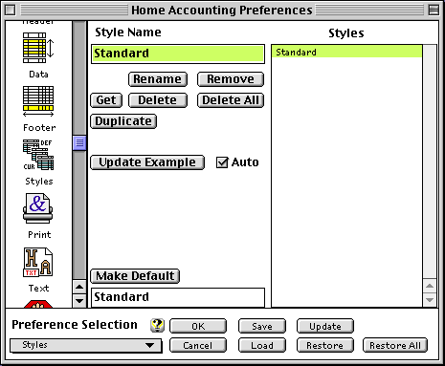Open the Preference Selection Styles dropdown
Image resolution: width=445 pixels, height=366 pixels.
pyautogui.click(x=86, y=345)
